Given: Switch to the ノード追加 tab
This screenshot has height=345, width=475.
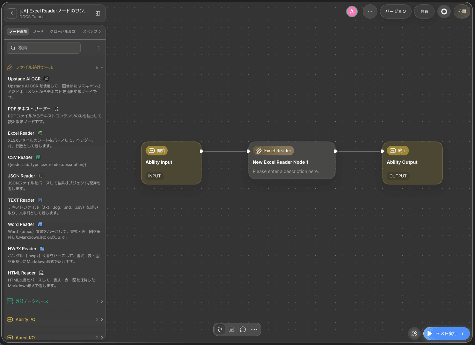Looking at the screenshot, I should 18,32.
